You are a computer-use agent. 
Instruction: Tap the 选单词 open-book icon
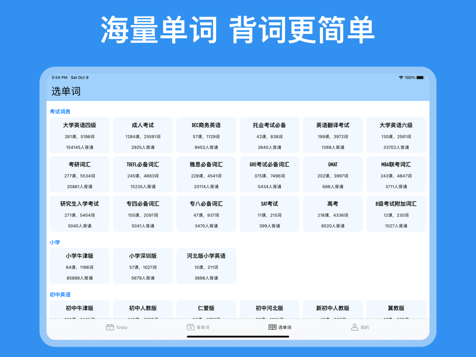pos(272,327)
